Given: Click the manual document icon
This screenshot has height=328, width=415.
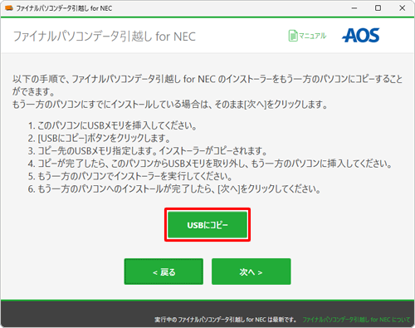Looking at the screenshot, I should pyautogui.click(x=293, y=36).
